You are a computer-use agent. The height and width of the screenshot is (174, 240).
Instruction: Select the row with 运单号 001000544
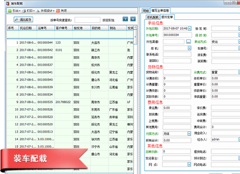(70, 43)
